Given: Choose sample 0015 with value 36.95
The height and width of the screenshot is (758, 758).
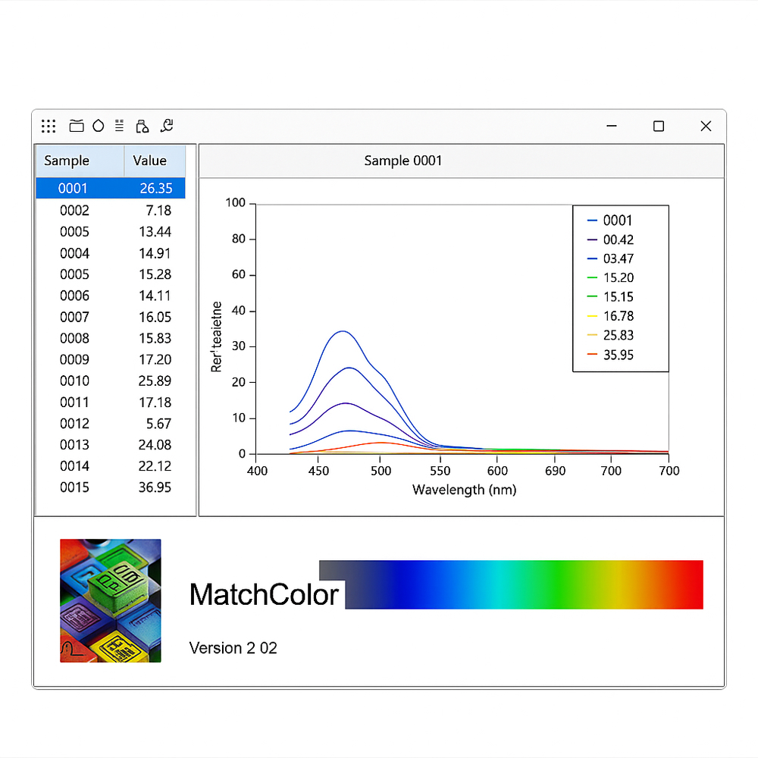Looking at the screenshot, I should click(x=111, y=487).
